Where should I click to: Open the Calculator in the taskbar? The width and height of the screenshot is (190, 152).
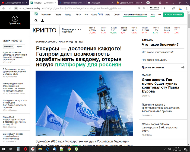[x=18, y=149]
